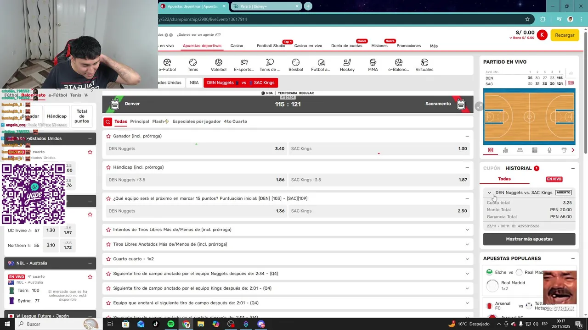This screenshot has height=330, width=588.
Task: Open Microsoft Store from the taskbar
Action: 125,324
